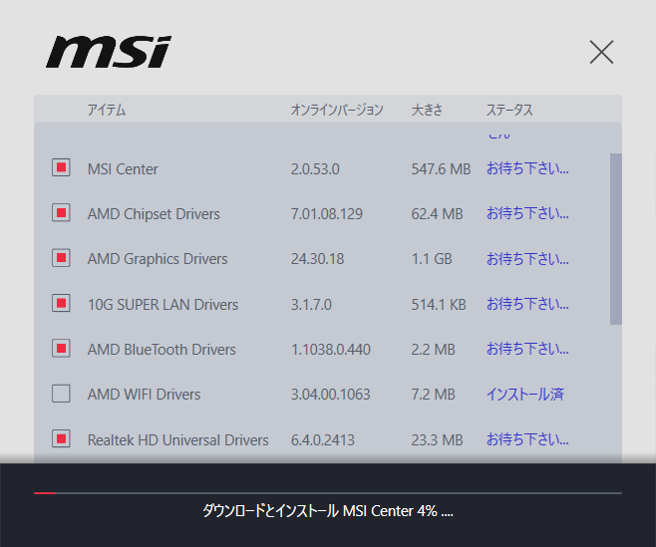Click version 3.04.00.1063 for WIFI Drivers

331,395
